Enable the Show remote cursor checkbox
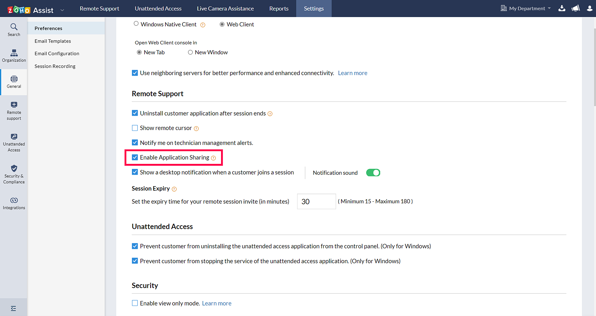Image resolution: width=596 pixels, height=316 pixels. point(135,128)
